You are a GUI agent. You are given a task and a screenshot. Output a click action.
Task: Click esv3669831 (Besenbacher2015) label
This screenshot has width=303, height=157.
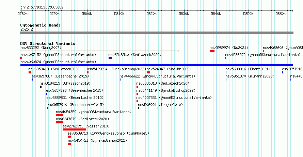(75, 98)
